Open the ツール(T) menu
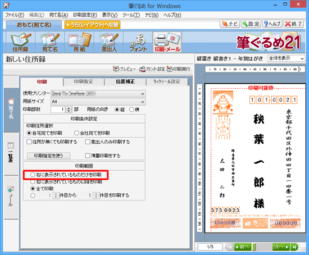The width and height of the screenshot is (309, 255). coord(131,15)
